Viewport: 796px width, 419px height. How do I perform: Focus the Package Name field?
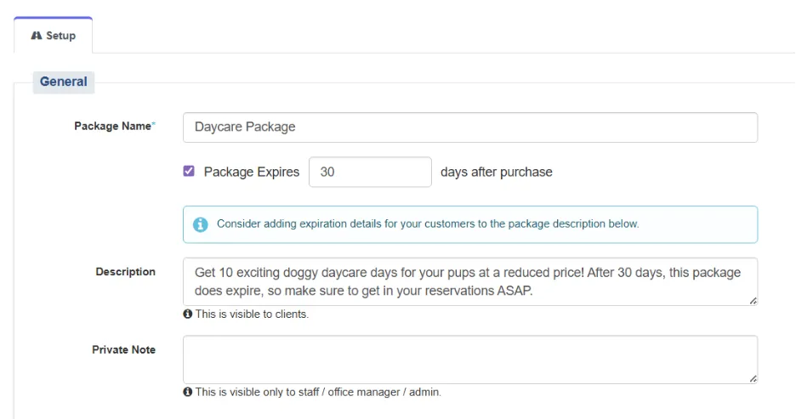[x=470, y=127]
